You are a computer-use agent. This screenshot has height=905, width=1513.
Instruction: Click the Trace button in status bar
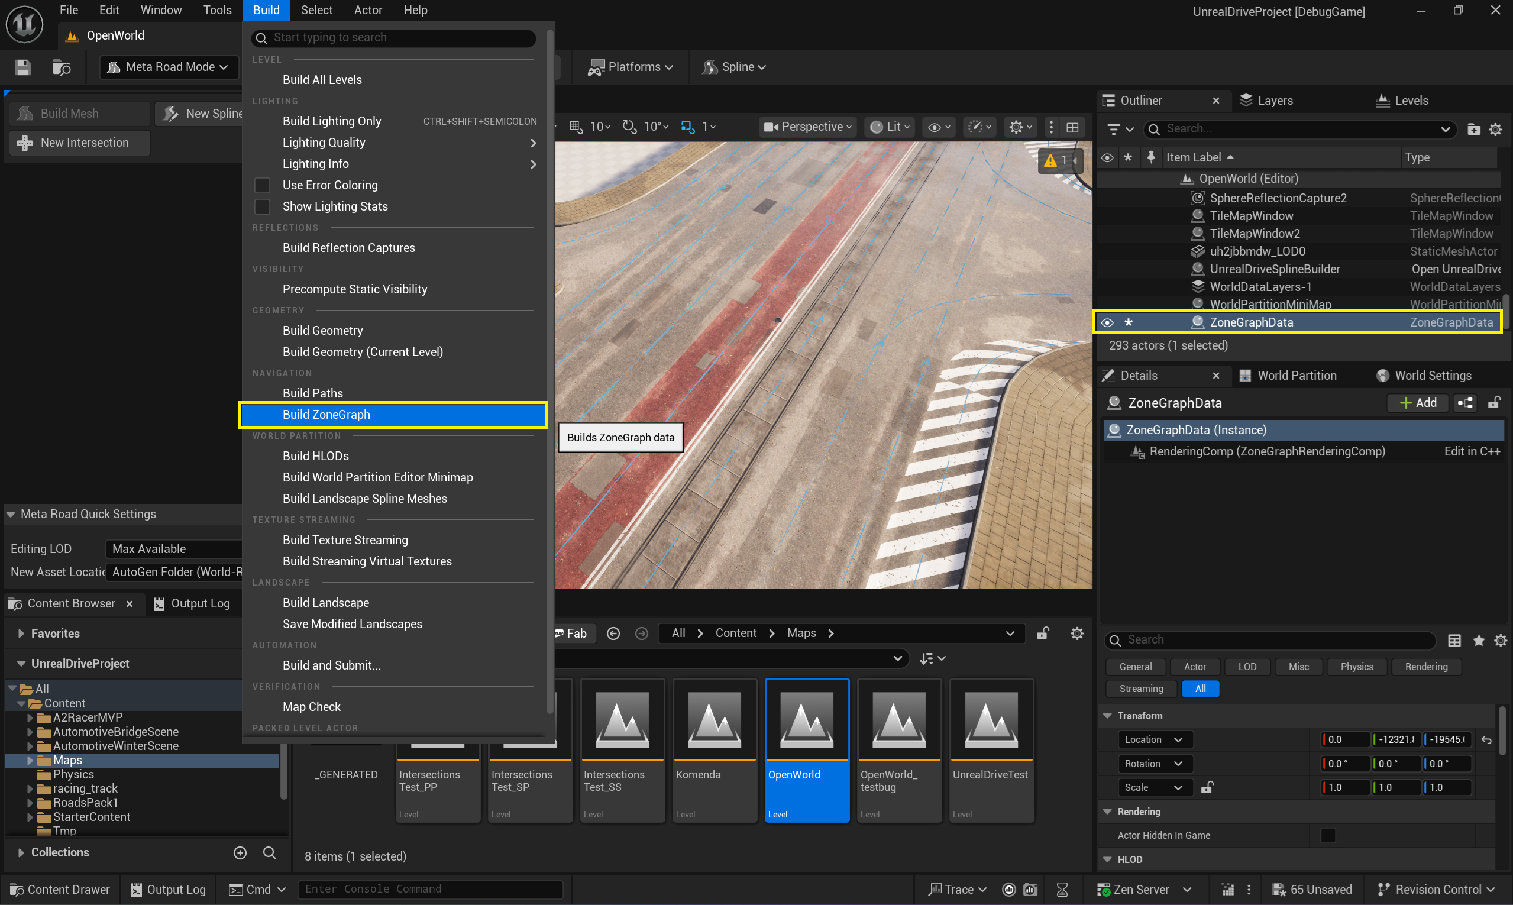[x=956, y=890]
